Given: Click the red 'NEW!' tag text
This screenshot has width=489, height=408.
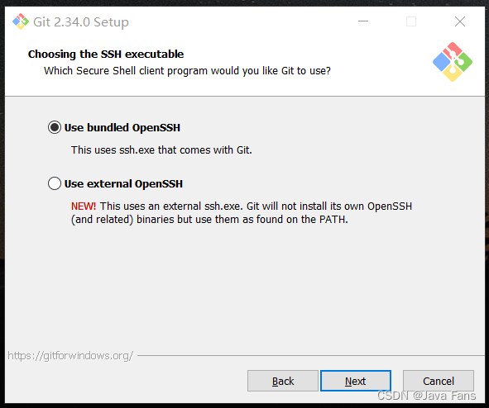Looking at the screenshot, I should coord(84,206).
